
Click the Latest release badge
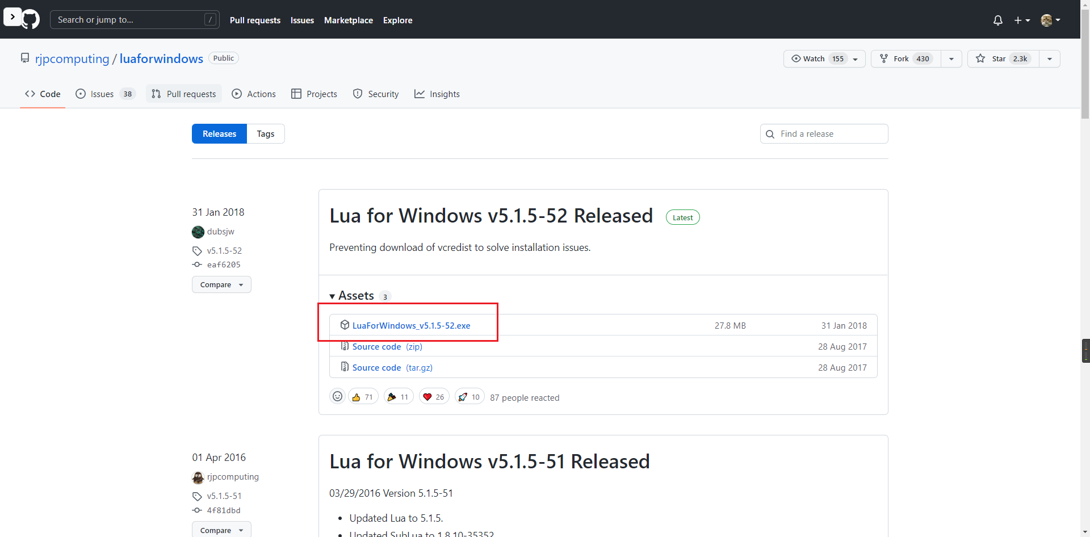pos(682,217)
